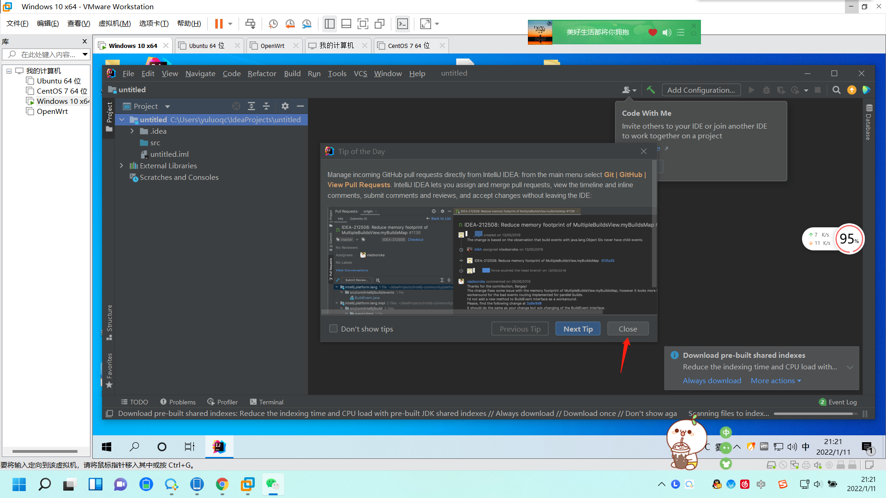Click Collapse All icon in Project panel
Screen dimensions: 886x498
pyautogui.click(x=266, y=106)
